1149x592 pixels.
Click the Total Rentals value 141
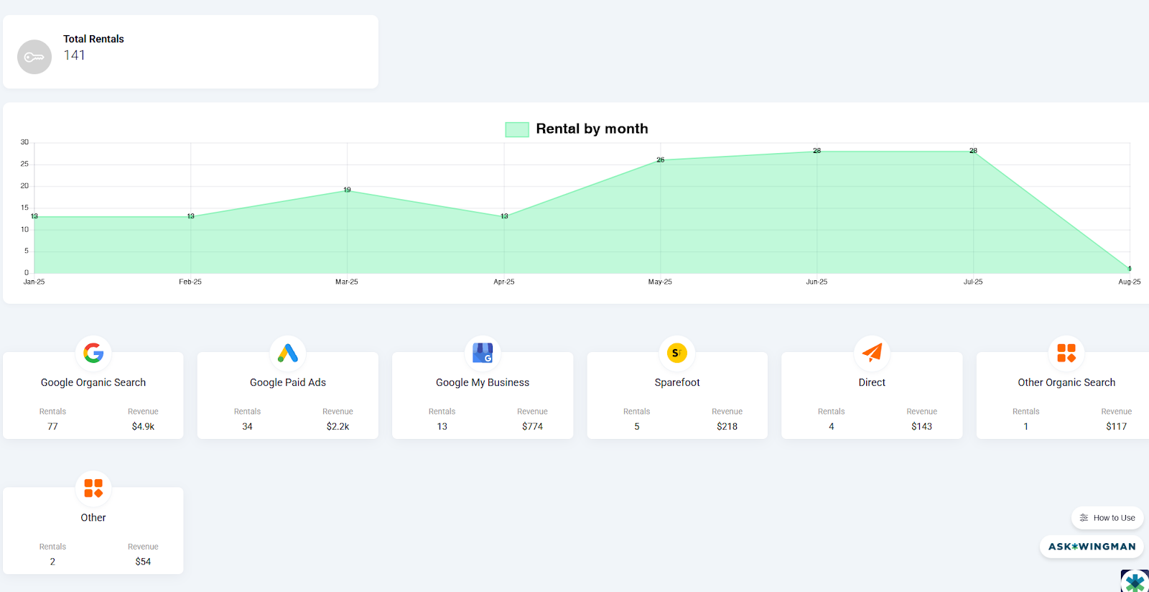[x=75, y=55]
